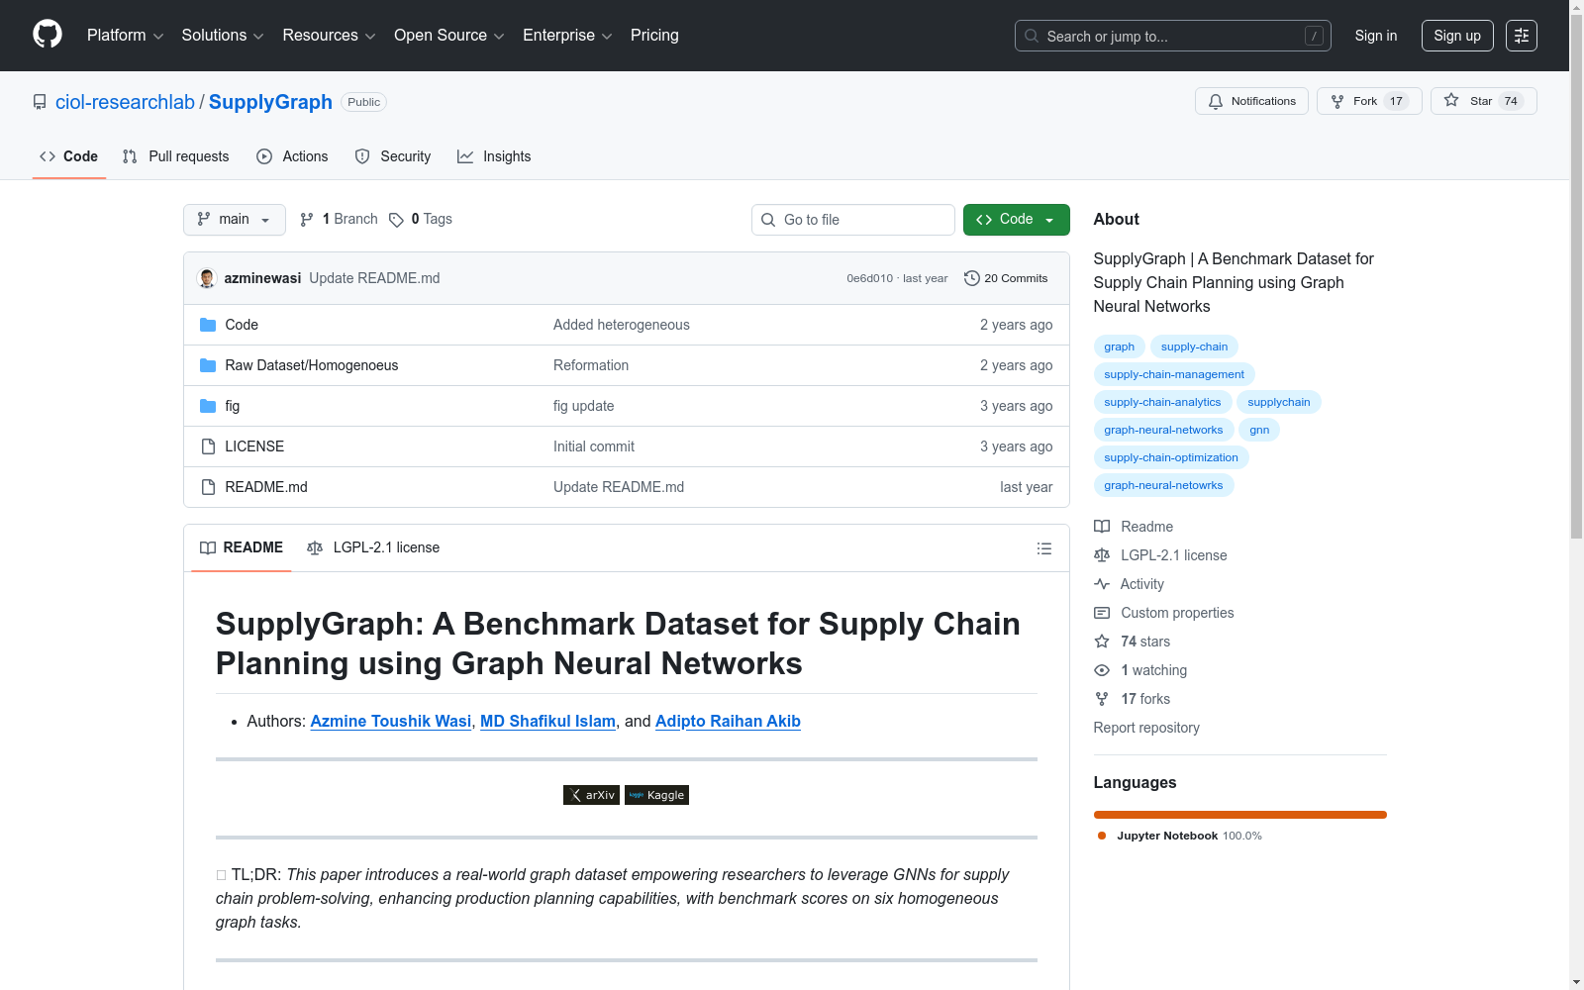Click the azminewasi avatar thumbnail
Viewport: 1584px width, 990px height.
click(x=207, y=278)
